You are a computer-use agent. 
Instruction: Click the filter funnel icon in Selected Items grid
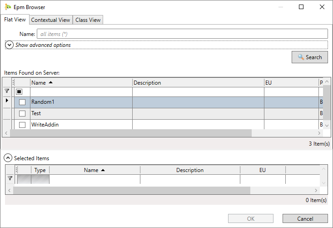click(10, 179)
